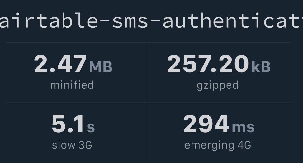Click the 5.1 download time value

click(x=68, y=124)
